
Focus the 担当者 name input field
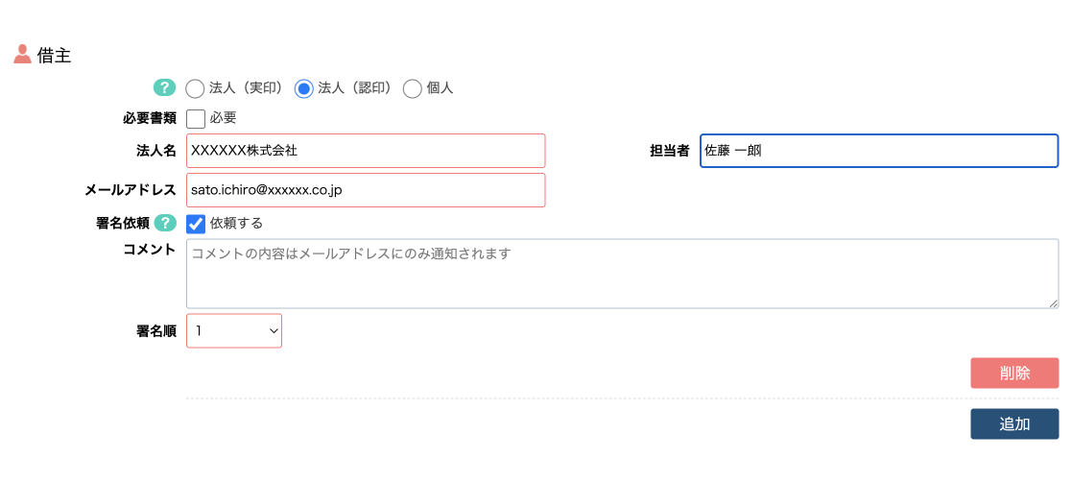coord(878,151)
